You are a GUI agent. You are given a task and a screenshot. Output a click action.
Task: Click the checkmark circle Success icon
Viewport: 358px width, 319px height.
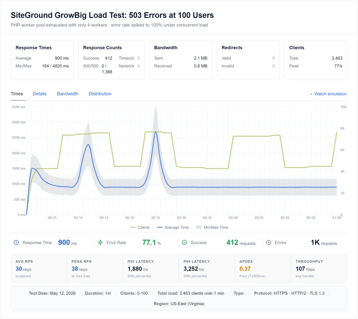(184, 242)
